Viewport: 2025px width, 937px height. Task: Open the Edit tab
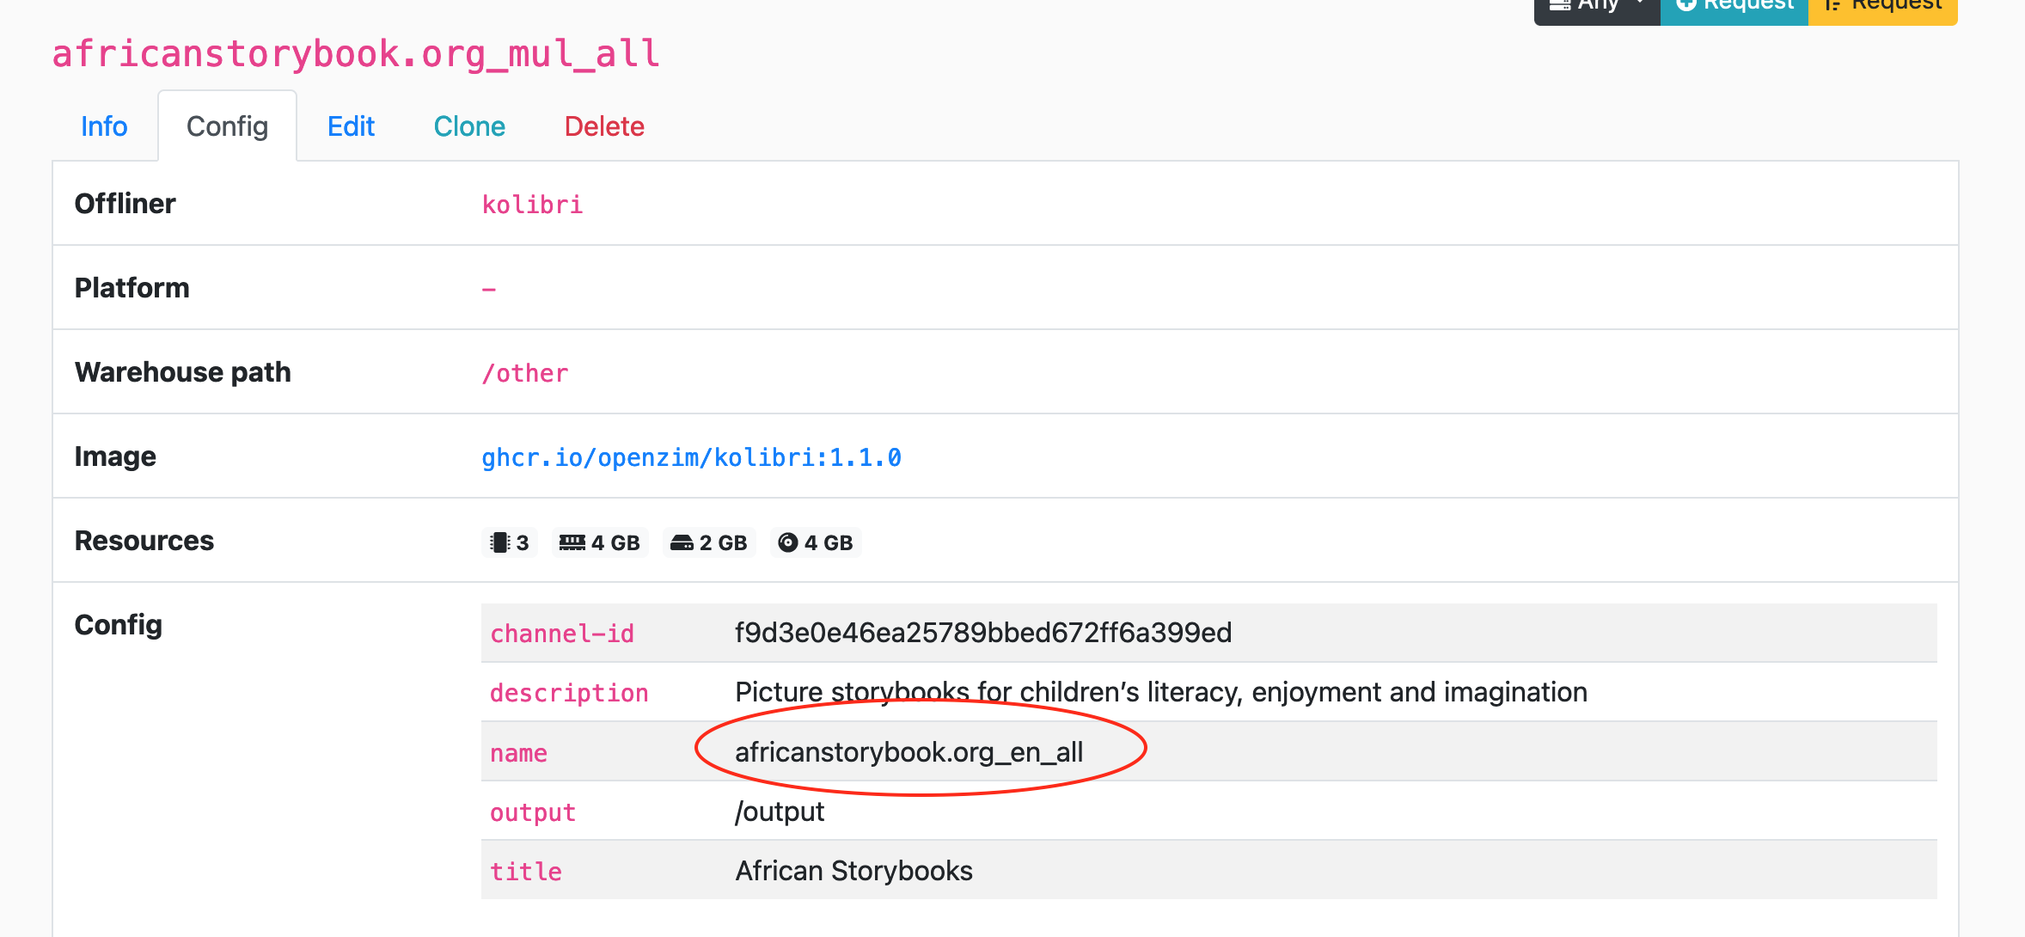(351, 126)
